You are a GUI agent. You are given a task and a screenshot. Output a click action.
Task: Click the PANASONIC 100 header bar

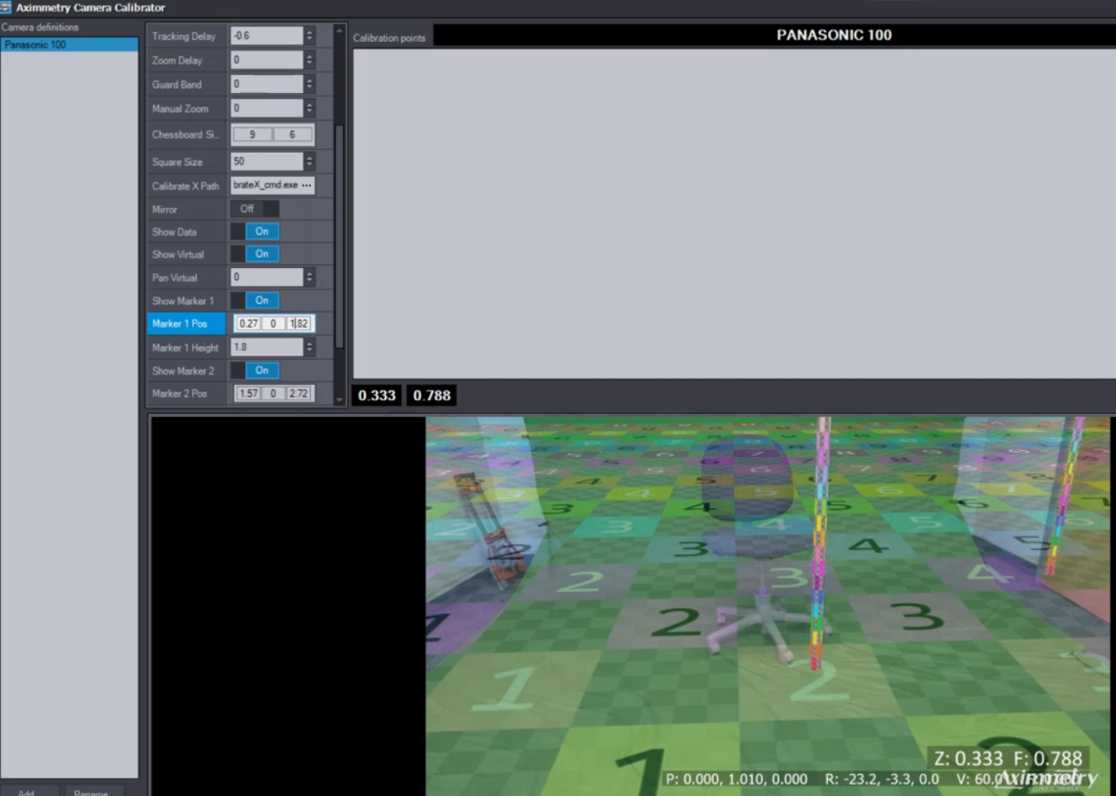(775, 35)
